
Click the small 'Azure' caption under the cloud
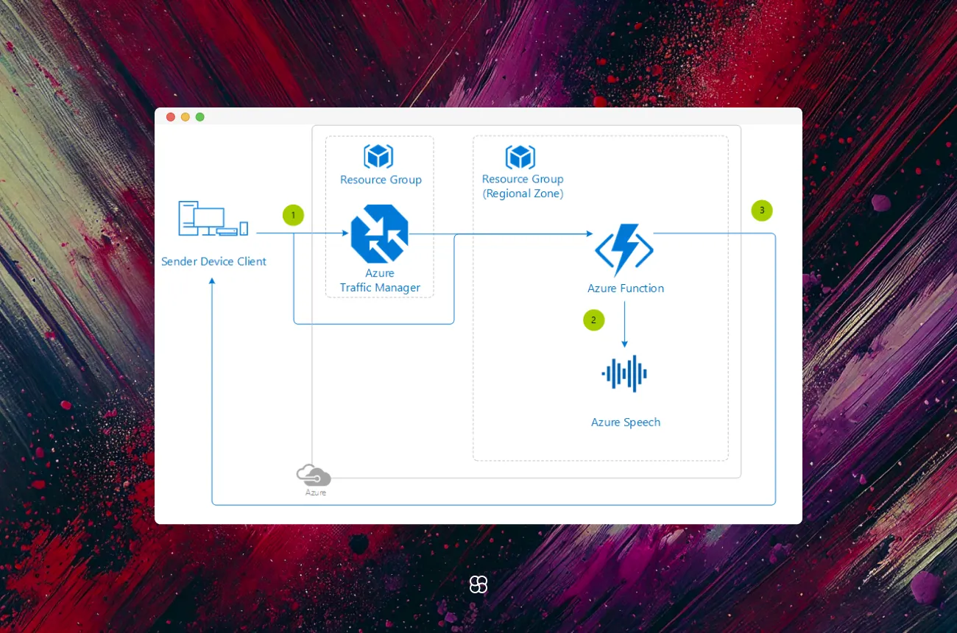point(316,492)
